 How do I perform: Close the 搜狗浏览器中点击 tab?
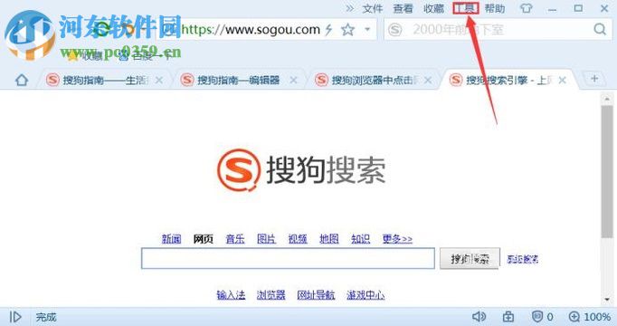tap(428, 81)
